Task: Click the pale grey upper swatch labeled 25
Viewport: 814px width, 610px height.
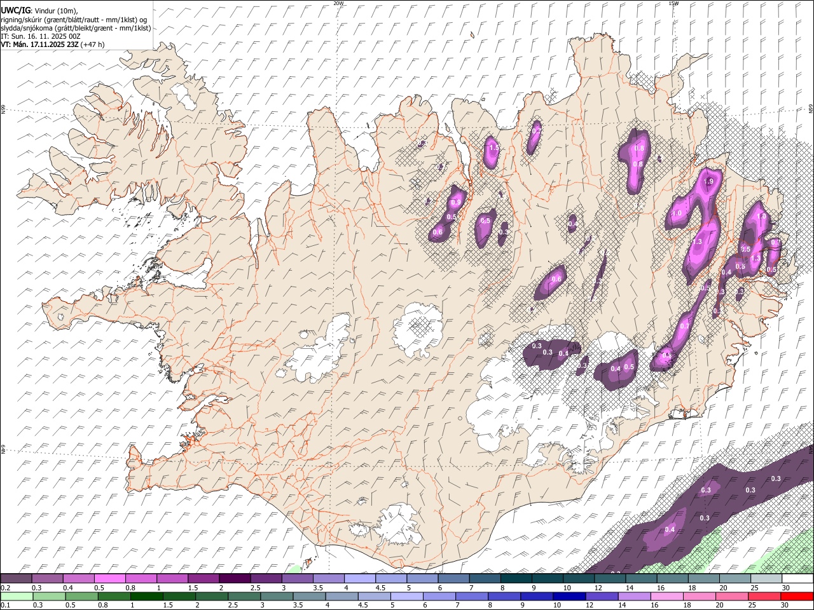Action: pyautogui.click(x=766, y=578)
